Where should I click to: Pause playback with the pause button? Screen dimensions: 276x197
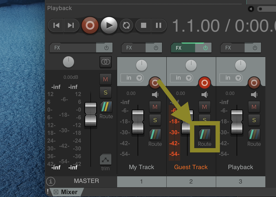point(159,25)
